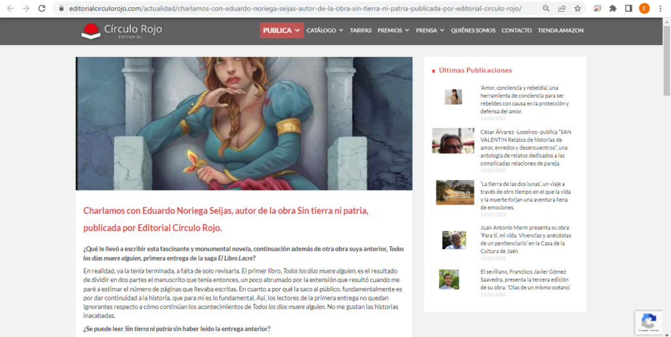This screenshot has height=337, width=671.
Task: Click the article cover illustration image
Action: click(x=244, y=124)
